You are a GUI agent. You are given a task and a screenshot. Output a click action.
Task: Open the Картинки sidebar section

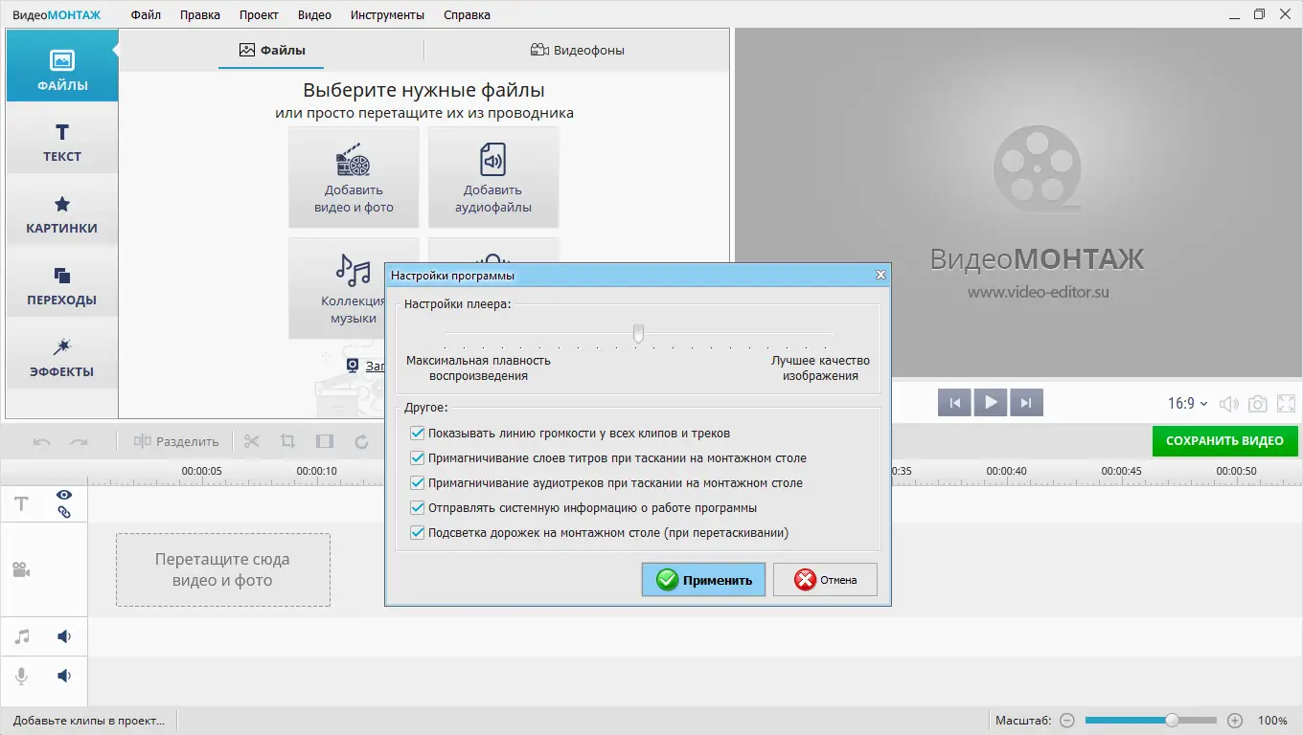(x=62, y=212)
